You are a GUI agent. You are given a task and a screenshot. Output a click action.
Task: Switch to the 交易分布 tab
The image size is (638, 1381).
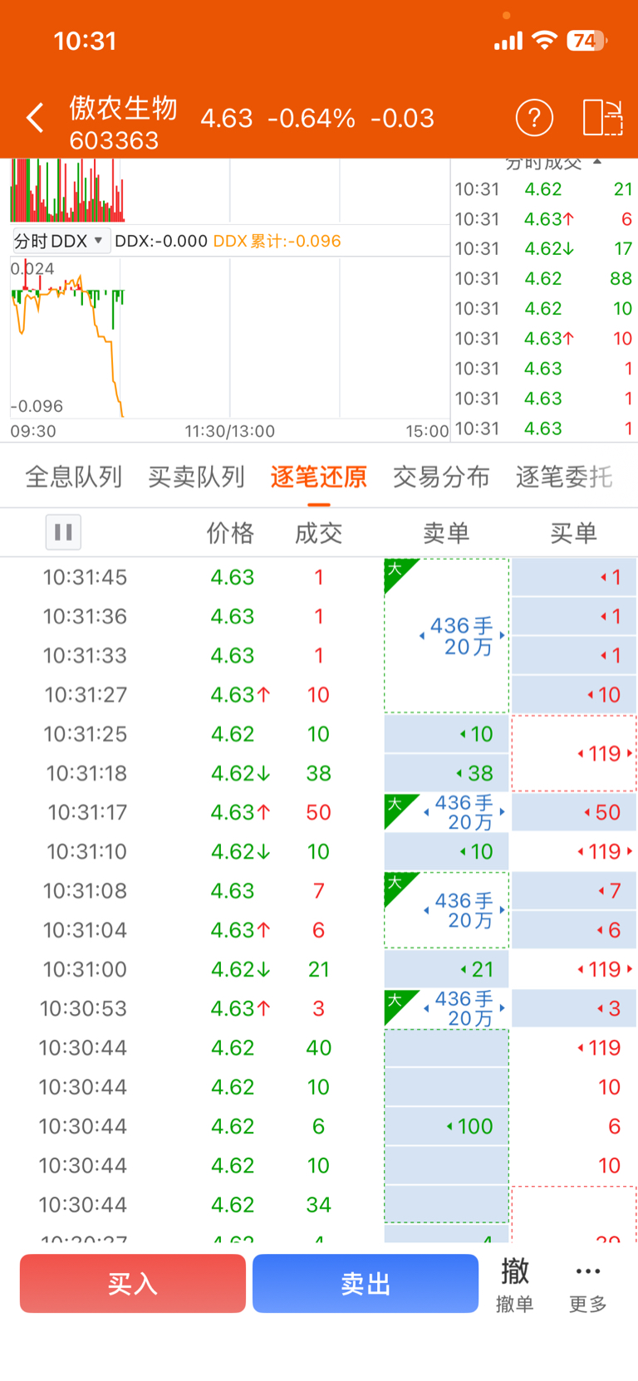[x=441, y=477]
